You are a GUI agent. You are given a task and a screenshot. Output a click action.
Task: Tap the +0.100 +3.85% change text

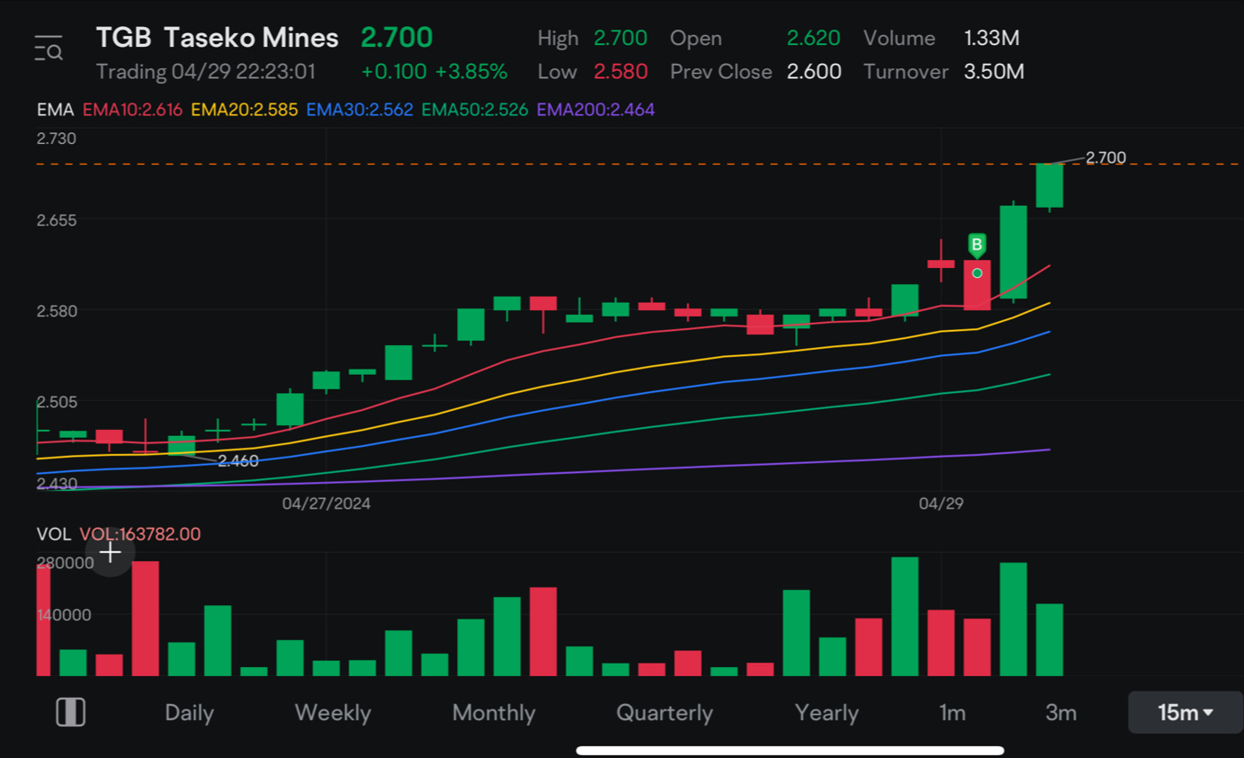(x=434, y=71)
